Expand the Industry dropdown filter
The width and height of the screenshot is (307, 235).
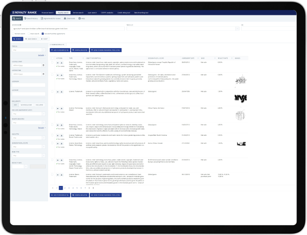coord(28,137)
